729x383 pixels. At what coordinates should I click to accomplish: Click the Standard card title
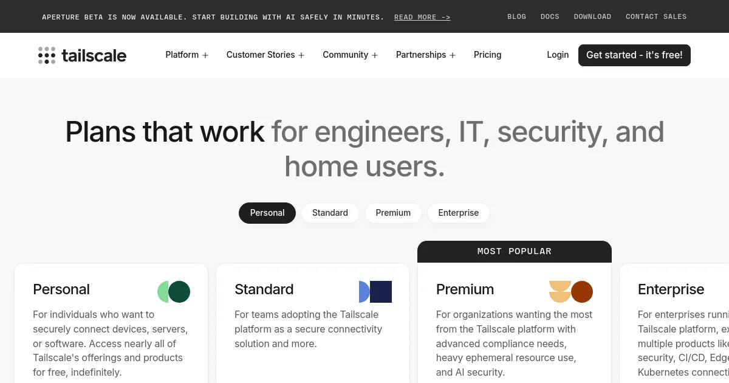[x=264, y=289]
